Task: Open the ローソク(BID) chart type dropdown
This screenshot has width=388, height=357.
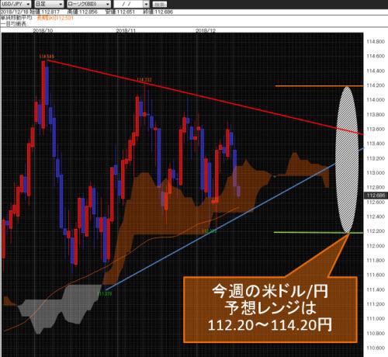Action: pyautogui.click(x=88, y=4)
